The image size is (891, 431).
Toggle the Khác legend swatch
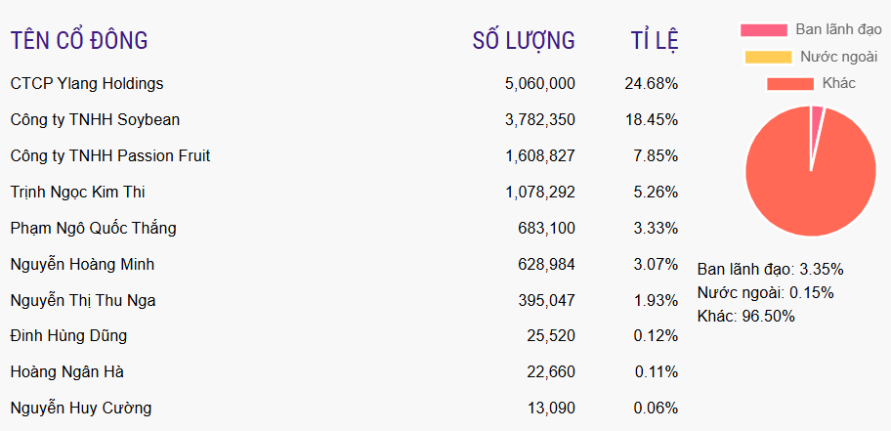click(x=789, y=83)
